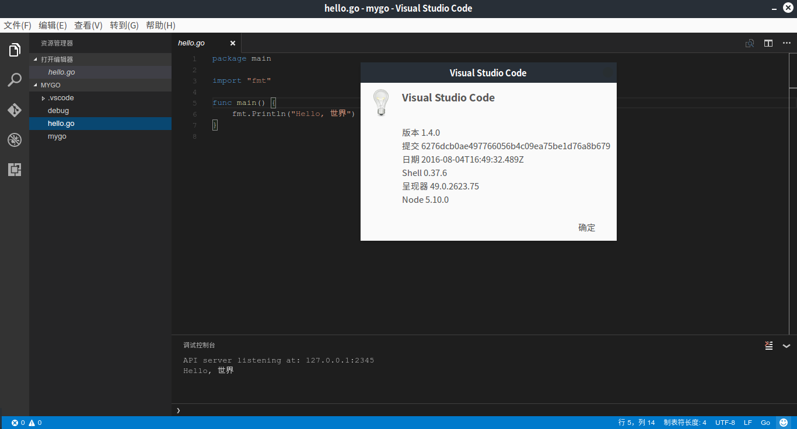Select the debug file in MYGO tree
Image resolution: width=797 pixels, height=429 pixels.
coord(100,111)
